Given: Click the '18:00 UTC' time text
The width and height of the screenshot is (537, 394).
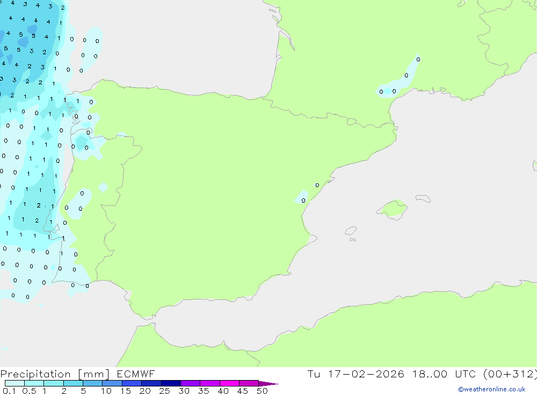Looking at the screenshot, I should coord(444,374).
